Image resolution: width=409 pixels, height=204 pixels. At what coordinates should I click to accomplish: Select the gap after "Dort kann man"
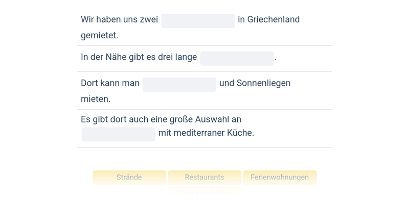tap(179, 84)
